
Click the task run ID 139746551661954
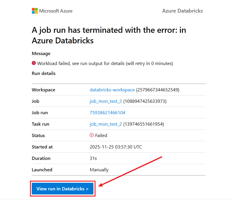click(x=143, y=124)
